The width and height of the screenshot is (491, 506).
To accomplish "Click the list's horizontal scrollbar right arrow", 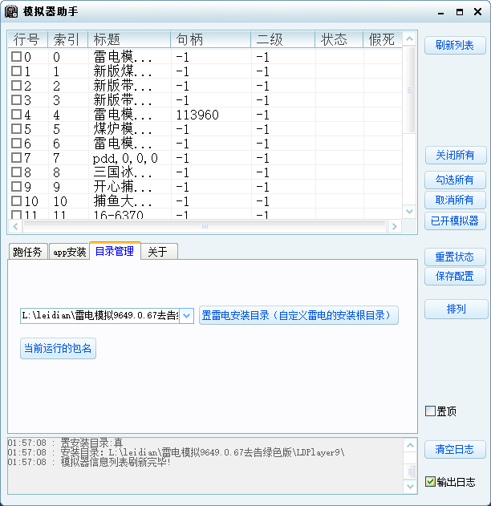I will pos(394,227).
